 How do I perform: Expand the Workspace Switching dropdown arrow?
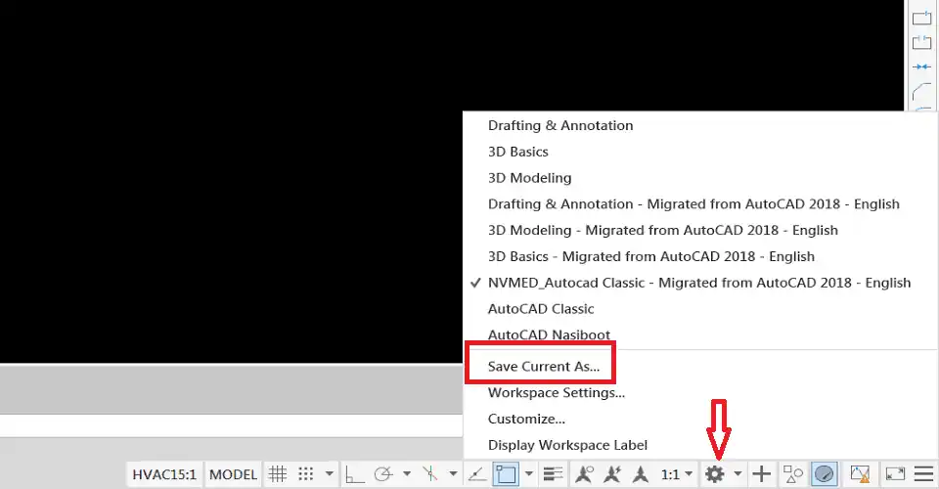click(x=738, y=474)
